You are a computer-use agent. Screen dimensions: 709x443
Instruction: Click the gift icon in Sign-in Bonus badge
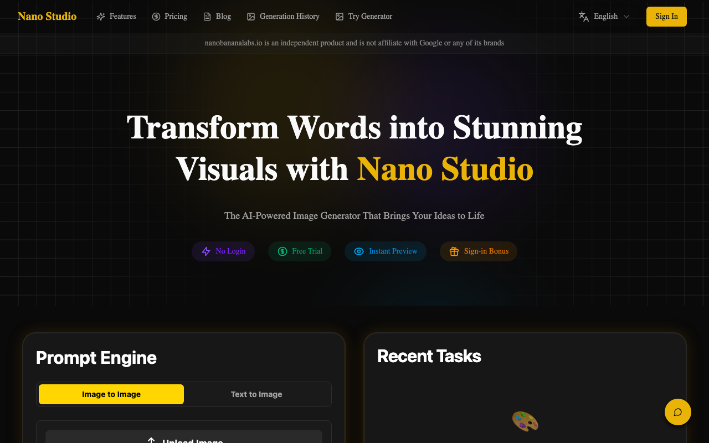[454, 251]
